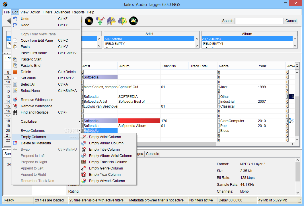Click the Empty Artist Column icon
This screenshot has height=206, width=304.
84,137
